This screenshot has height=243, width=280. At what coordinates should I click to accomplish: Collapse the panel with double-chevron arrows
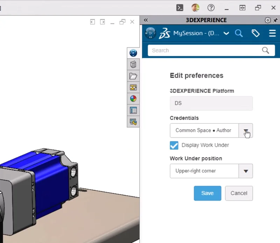(146, 20)
